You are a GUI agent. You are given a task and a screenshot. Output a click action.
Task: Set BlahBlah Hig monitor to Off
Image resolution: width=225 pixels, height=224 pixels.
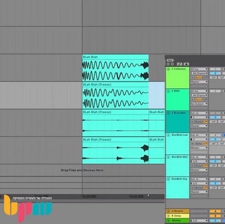coord(205,188)
